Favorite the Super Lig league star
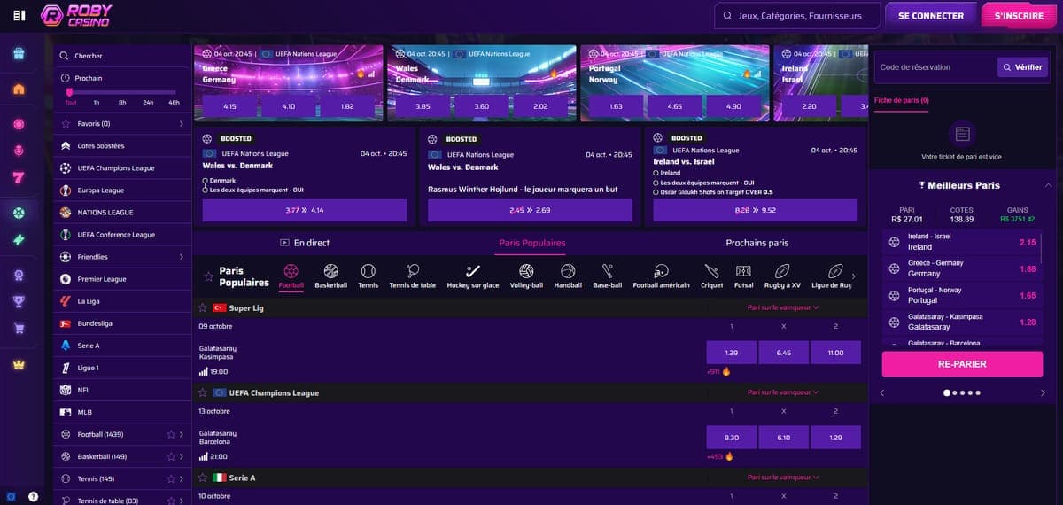 [202, 307]
